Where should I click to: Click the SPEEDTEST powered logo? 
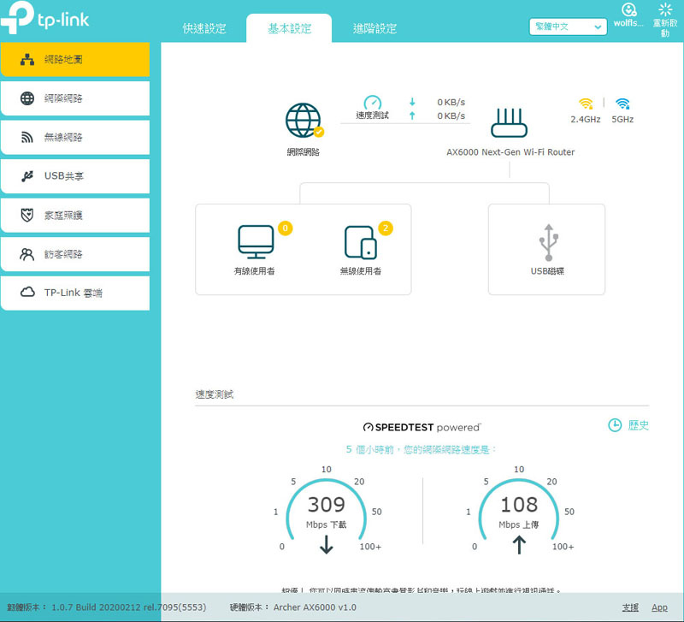422,427
